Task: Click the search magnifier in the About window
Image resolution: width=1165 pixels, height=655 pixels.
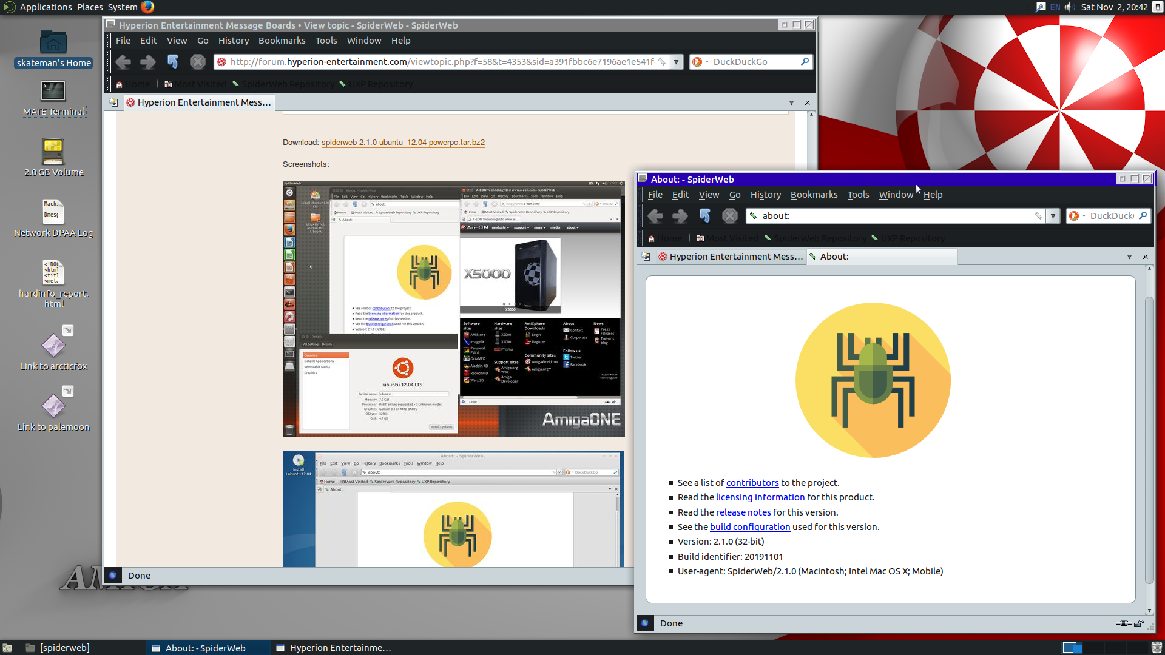Action: point(1143,215)
